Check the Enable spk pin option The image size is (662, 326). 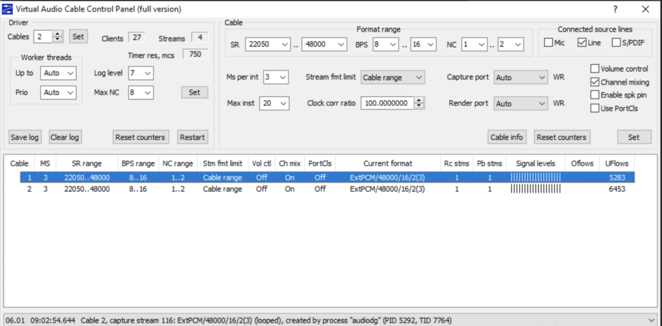tap(595, 95)
